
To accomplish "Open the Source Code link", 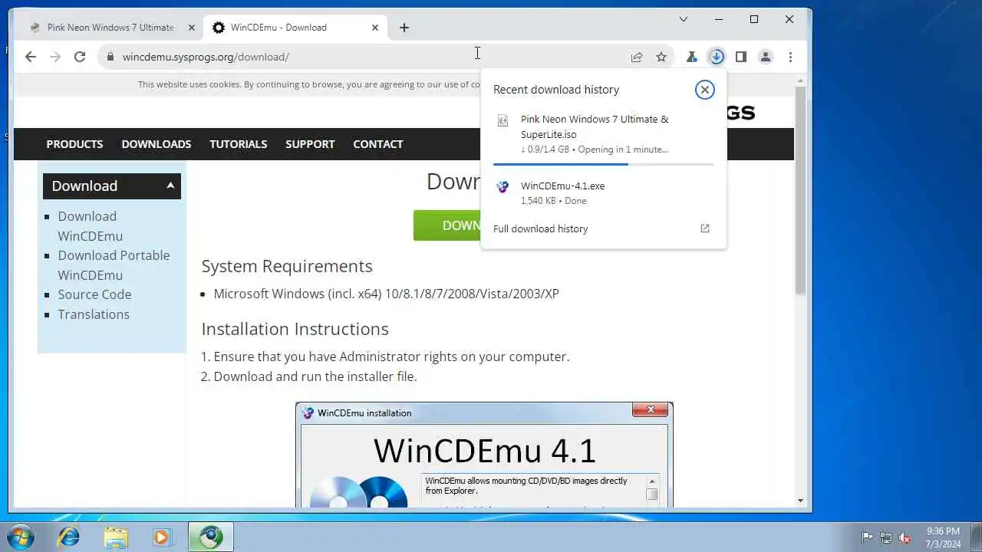I will click(x=94, y=294).
